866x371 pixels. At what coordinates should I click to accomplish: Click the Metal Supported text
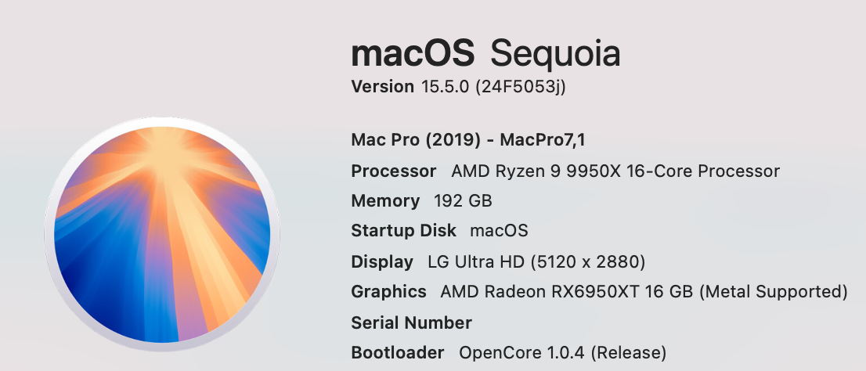coord(773,292)
